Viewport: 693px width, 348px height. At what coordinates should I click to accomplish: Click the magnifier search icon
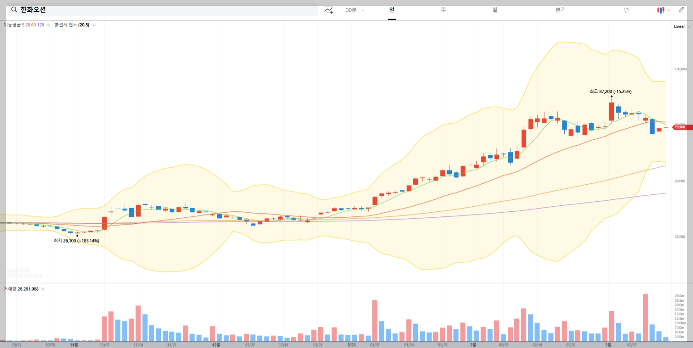(x=14, y=10)
